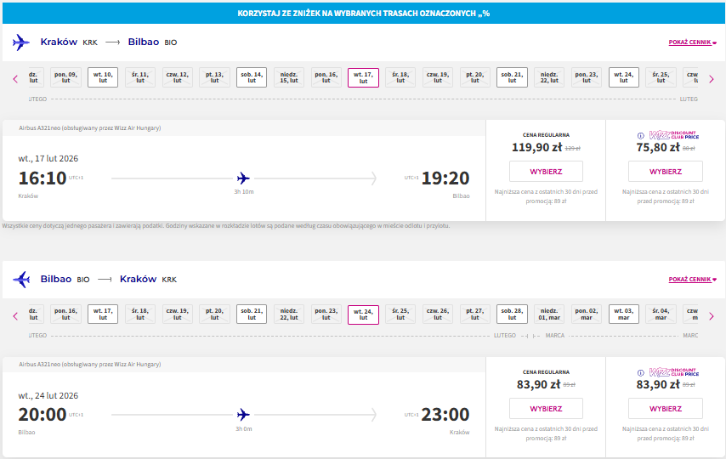Expand POKAŻ CENNIK for Kraków–Bilbao flight
Image resolution: width=726 pixels, height=459 pixels.
tap(692, 42)
